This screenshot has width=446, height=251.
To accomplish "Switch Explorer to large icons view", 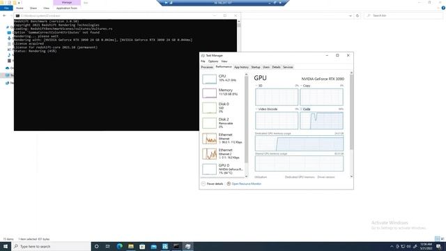I will point(443,238).
